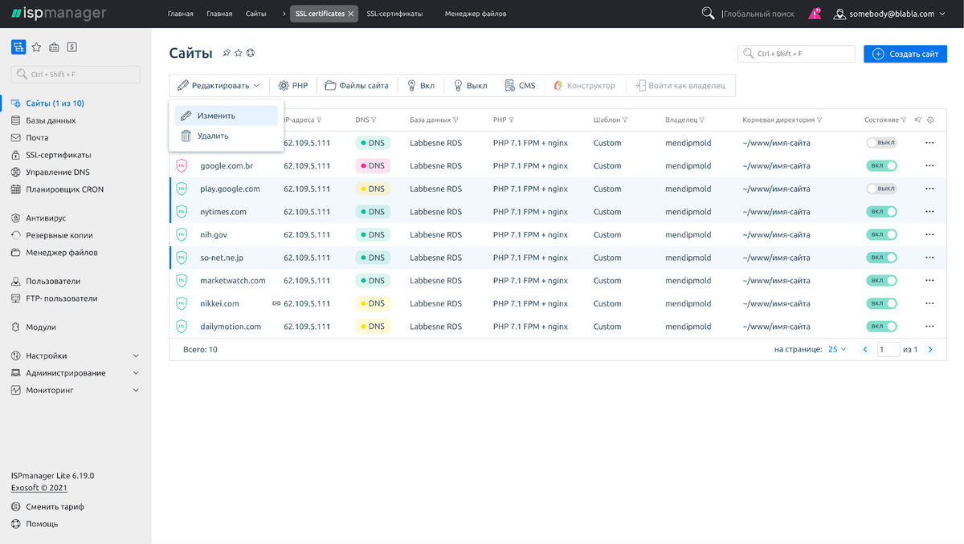Toggle google.com.br site state switch
Image resolution: width=964 pixels, height=544 pixels.
coord(881,166)
